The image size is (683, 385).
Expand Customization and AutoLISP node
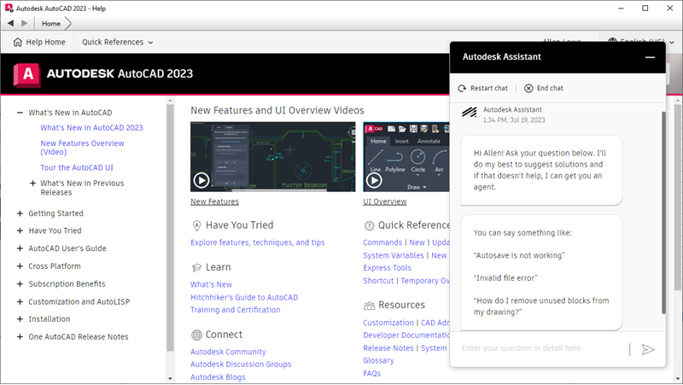click(x=20, y=302)
